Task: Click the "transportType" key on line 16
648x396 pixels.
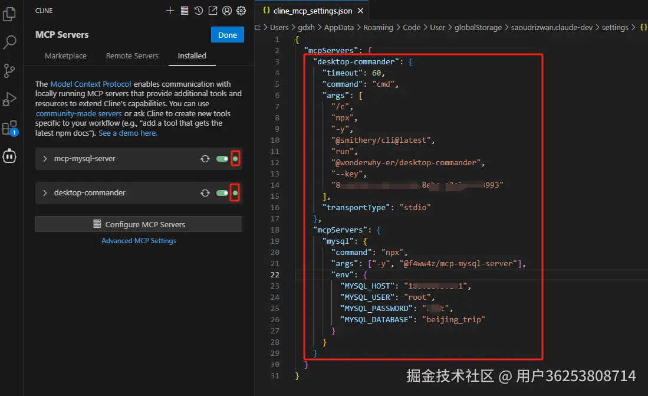Action: tap(356, 207)
